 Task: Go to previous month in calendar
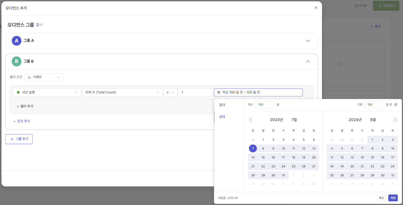pyautogui.click(x=251, y=120)
